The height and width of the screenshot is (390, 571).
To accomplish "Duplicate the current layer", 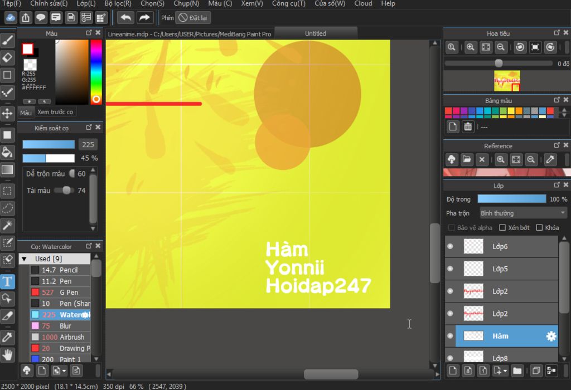I will (x=536, y=370).
